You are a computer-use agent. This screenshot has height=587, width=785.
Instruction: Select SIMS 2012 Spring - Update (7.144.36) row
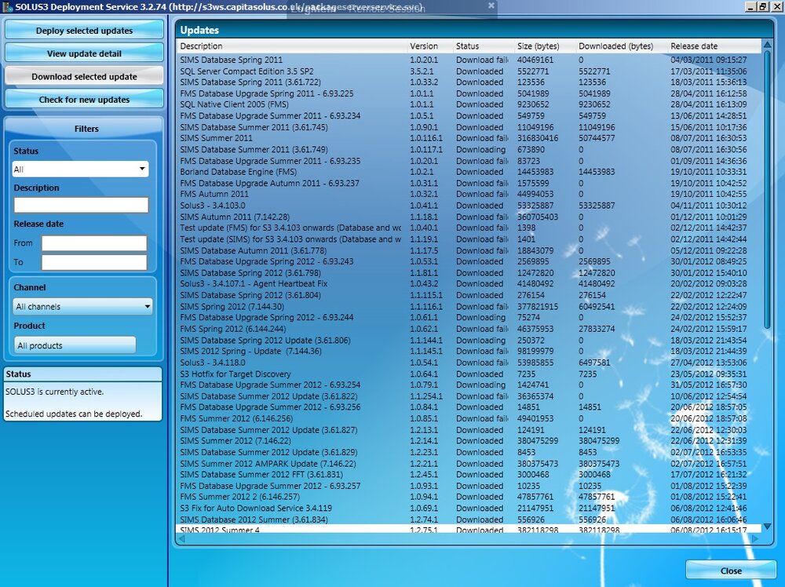(x=469, y=352)
